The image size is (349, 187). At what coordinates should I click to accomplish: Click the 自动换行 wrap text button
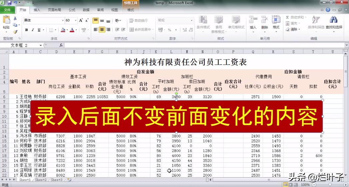pos(138,20)
